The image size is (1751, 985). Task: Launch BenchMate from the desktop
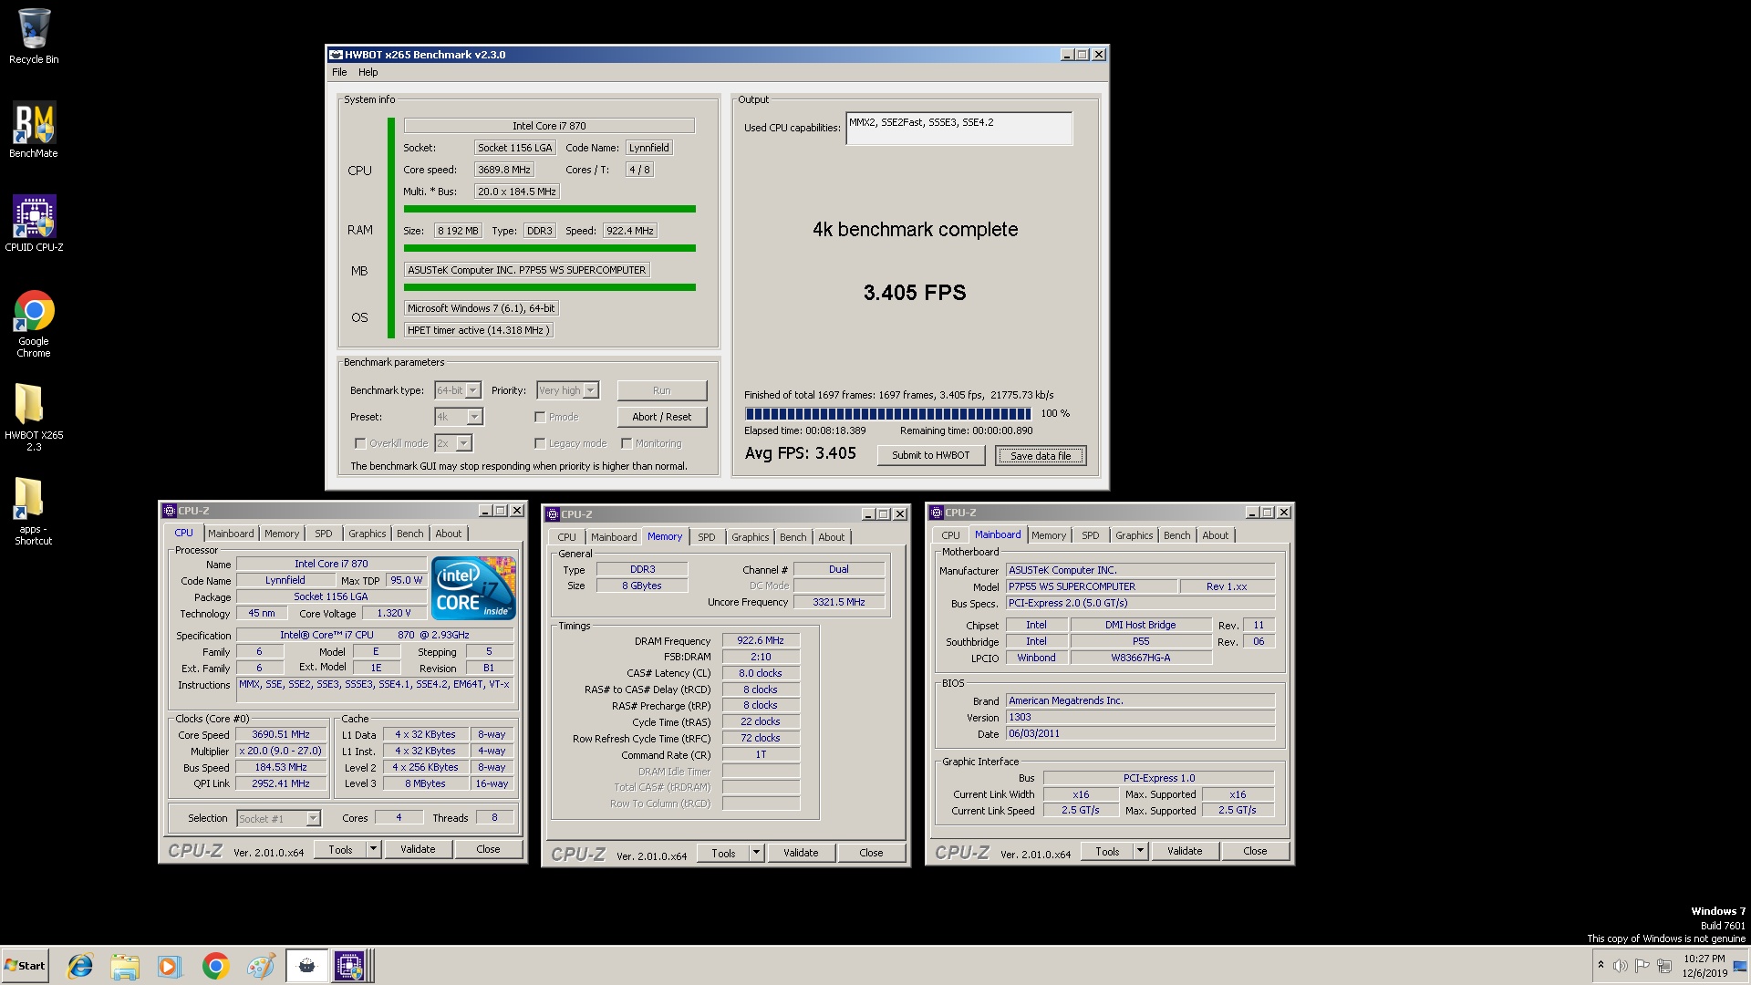[34, 130]
